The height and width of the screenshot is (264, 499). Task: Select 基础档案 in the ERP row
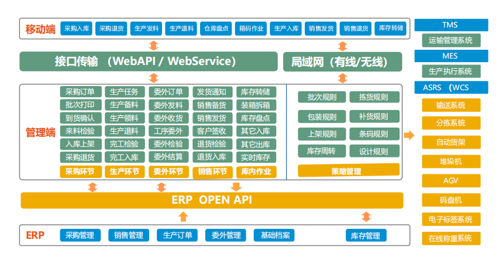pyautogui.click(x=274, y=235)
